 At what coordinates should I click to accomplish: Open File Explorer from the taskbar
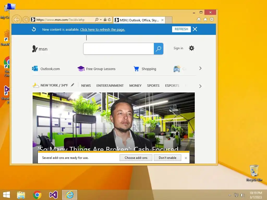click(x=21, y=195)
